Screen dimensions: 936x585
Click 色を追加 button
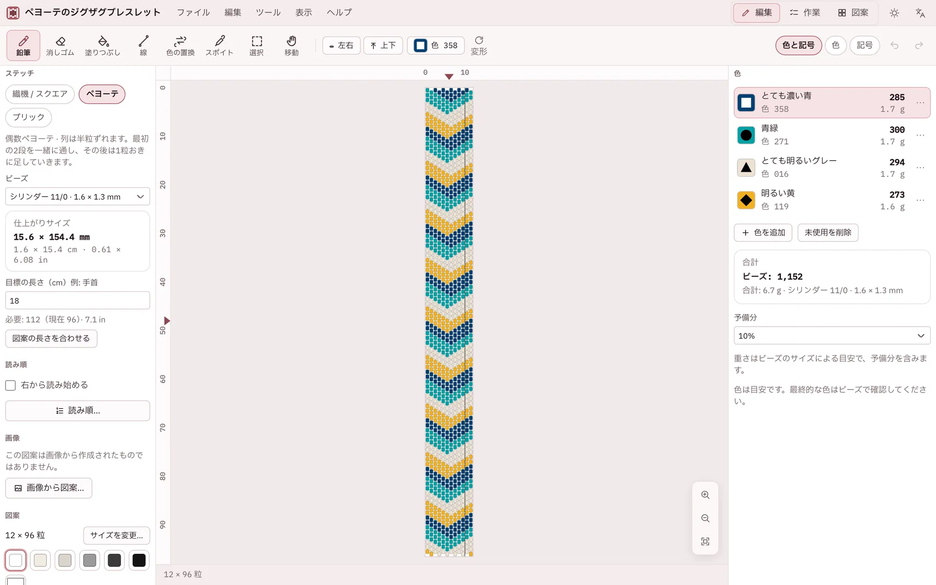(763, 232)
